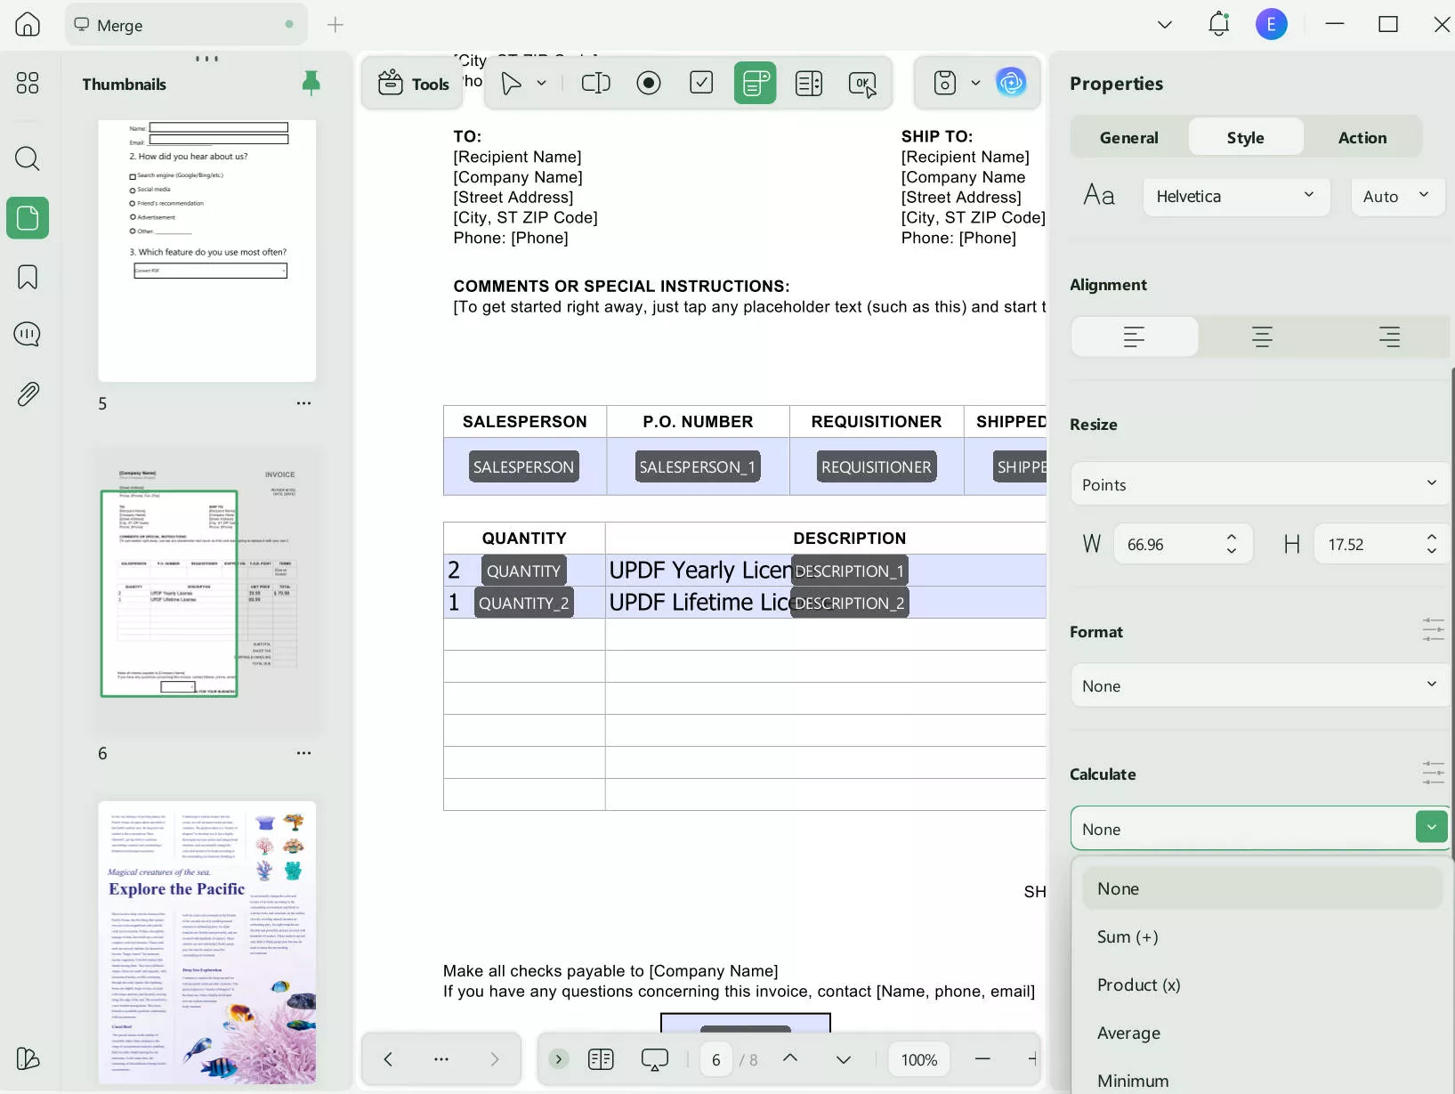The width and height of the screenshot is (1455, 1094).
Task: Open the Search panel in sidebar
Action: 28,159
